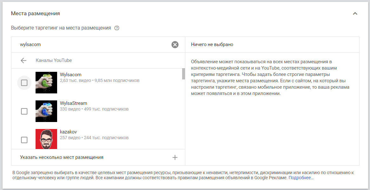Open the Подробнее link
The width and height of the screenshot is (370, 190).
click(301, 178)
